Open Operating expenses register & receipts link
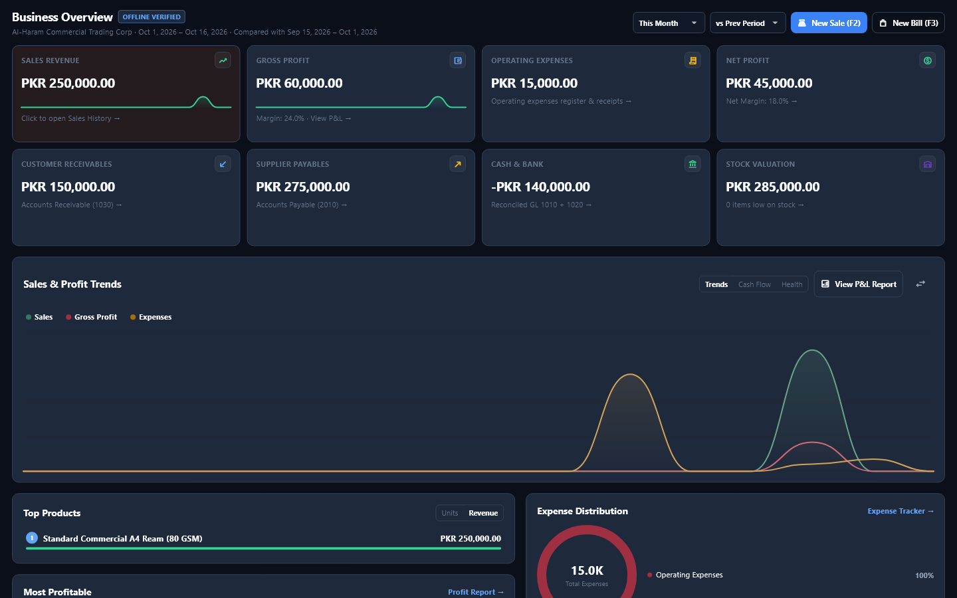The width and height of the screenshot is (957, 598). pos(562,101)
